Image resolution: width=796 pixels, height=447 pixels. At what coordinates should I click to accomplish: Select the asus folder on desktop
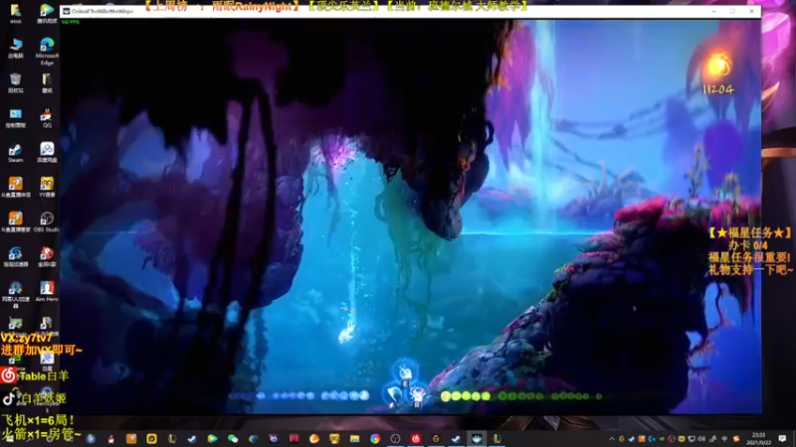point(16,13)
